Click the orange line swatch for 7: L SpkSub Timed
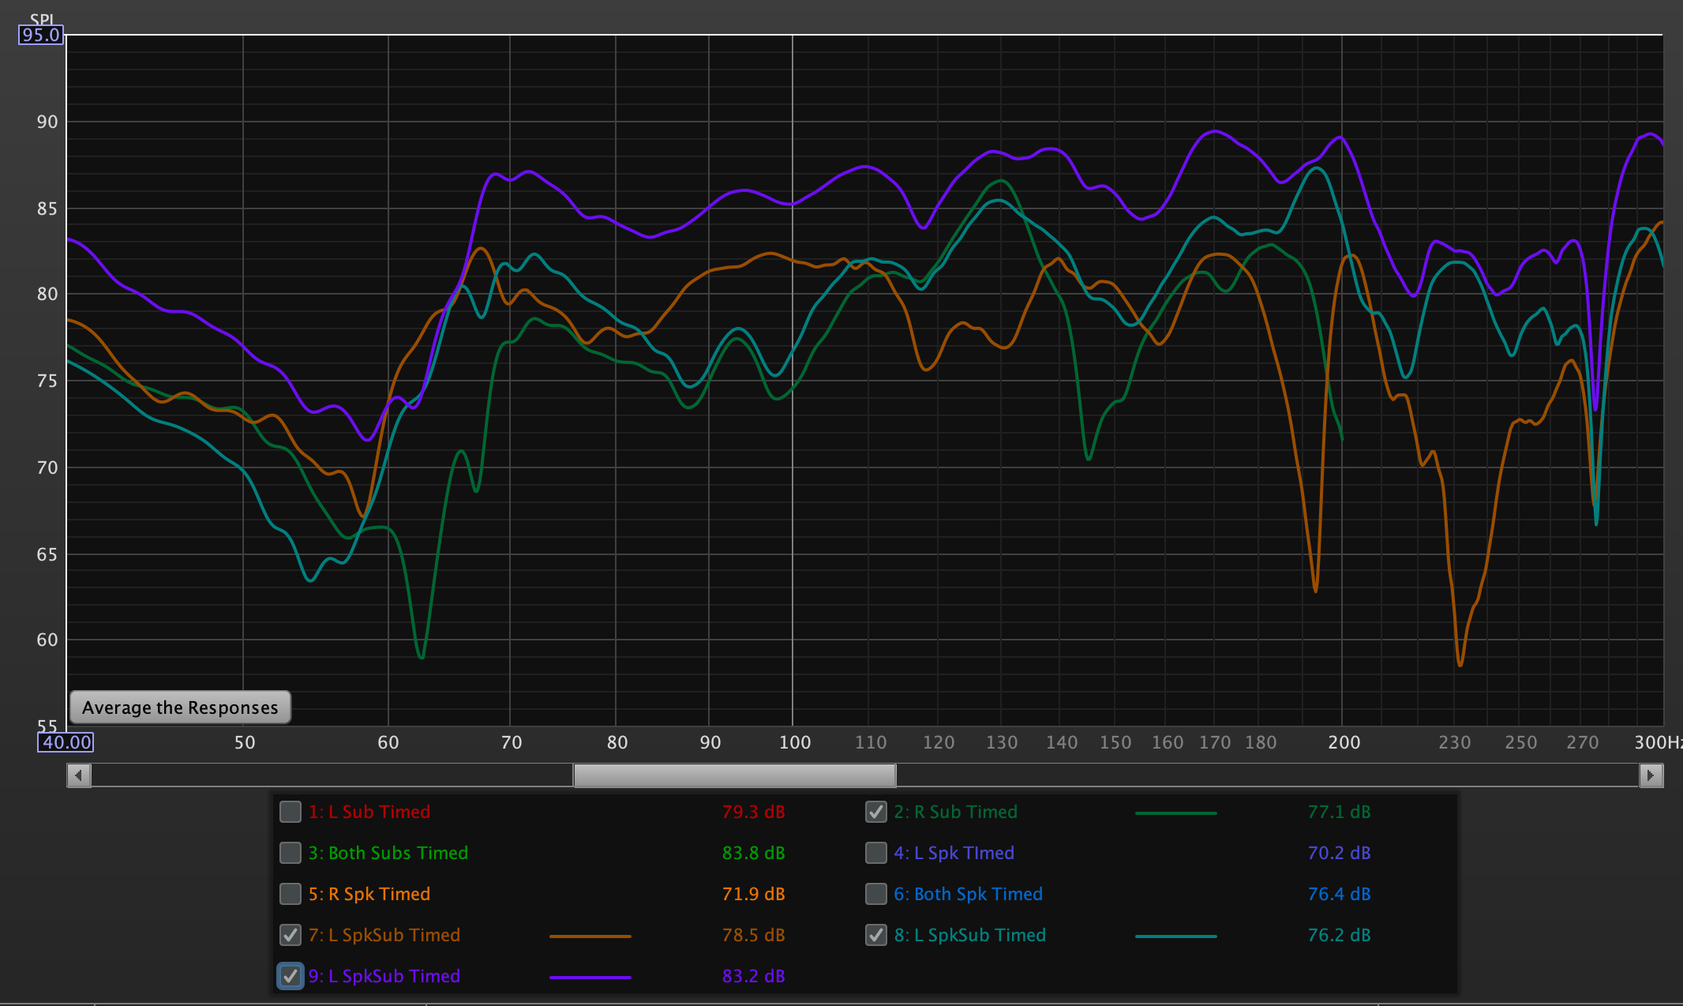1683x1006 pixels. (x=590, y=936)
